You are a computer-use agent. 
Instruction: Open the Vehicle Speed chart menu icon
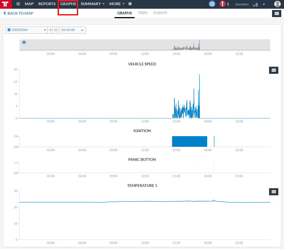(273, 70)
